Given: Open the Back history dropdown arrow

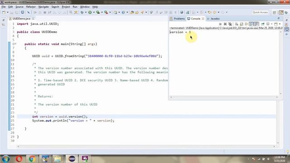Looking at the screenshot, I should 218,12.
